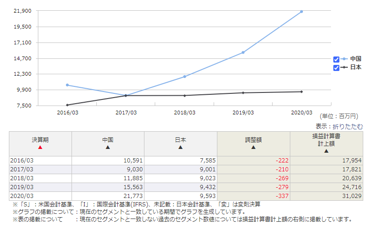Sort by 決算期 red triangle
The height and width of the screenshot is (233, 374).
pos(40,147)
